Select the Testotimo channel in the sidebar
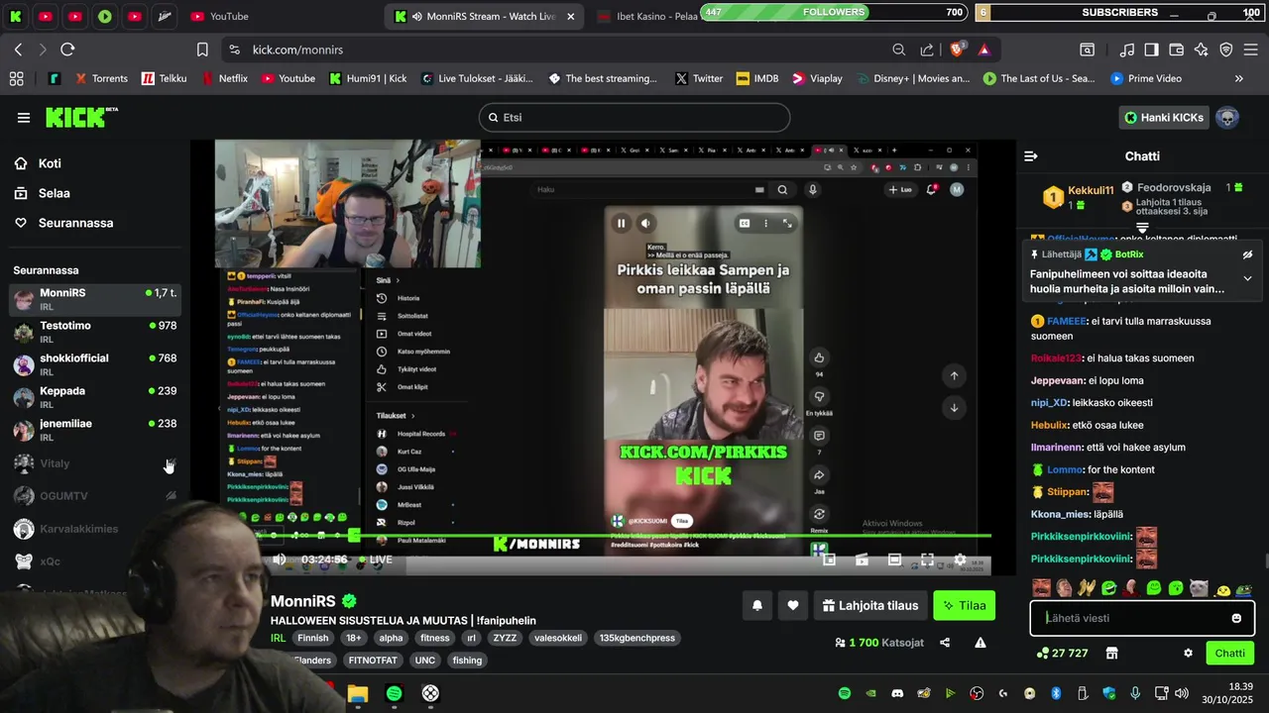 coord(94,332)
